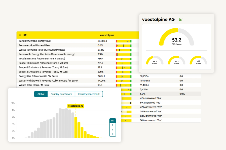
Task: Select Energy Use / Revenue row
Action: [x=109, y=76]
